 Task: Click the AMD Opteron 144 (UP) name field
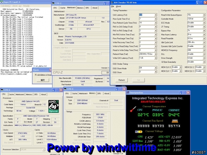coord(30,101)
